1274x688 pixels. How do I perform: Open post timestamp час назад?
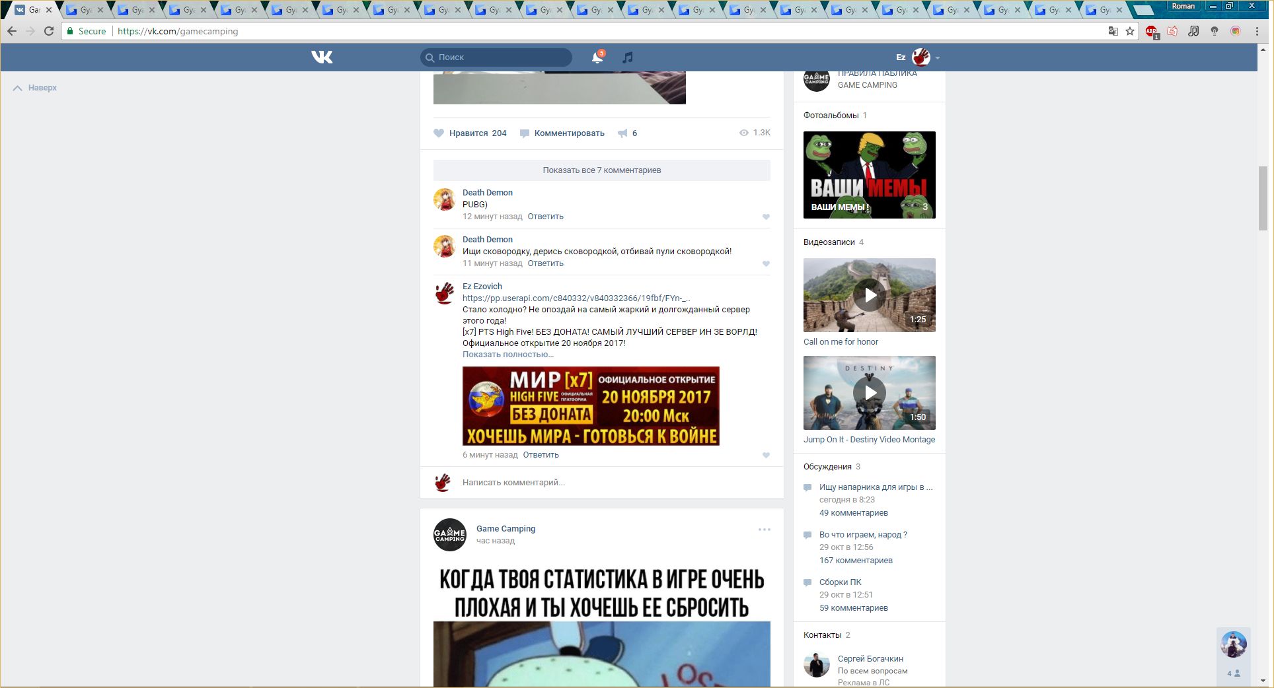(496, 541)
